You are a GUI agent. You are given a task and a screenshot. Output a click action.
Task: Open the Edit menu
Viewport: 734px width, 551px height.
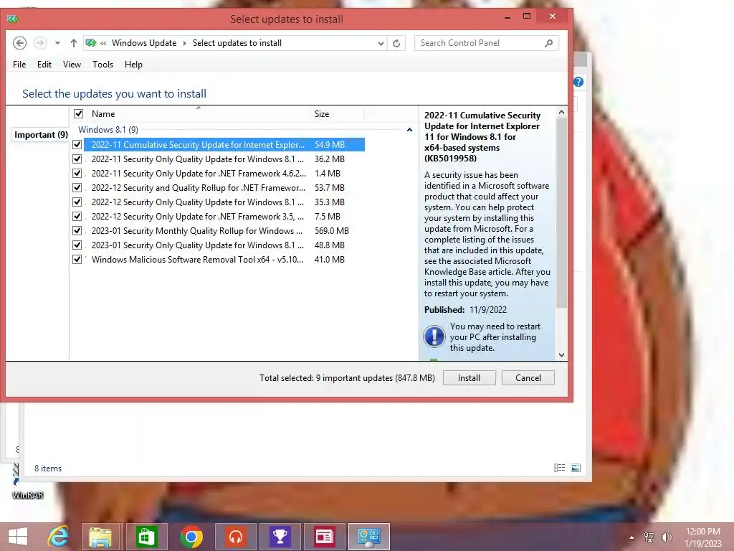pos(44,65)
